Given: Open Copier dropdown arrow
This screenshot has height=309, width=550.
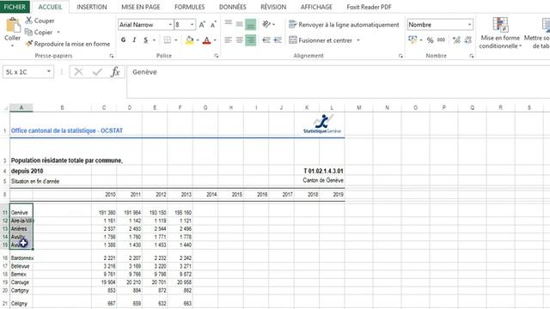Looking at the screenshot, I should coord(58,32).
